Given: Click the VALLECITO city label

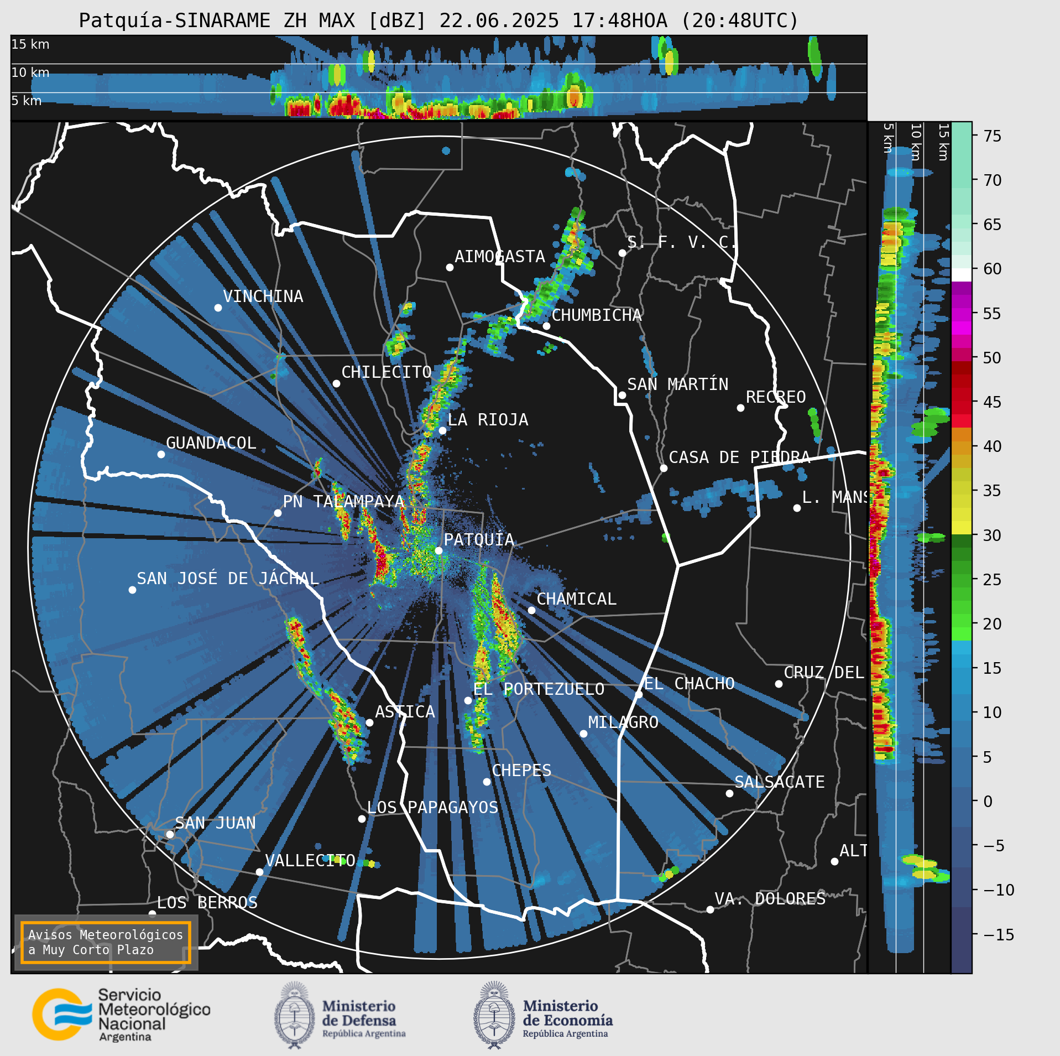Looking at the screenshot, I should point(310,861).
